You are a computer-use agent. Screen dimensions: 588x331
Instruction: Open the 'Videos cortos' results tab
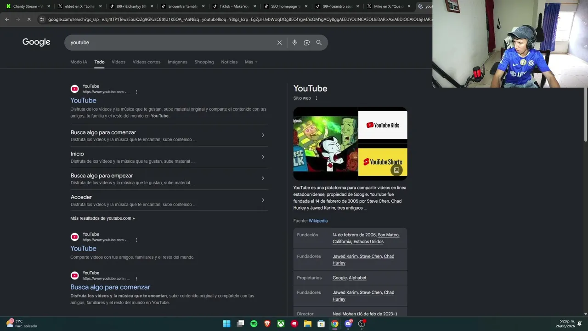[x=147, y=62]
